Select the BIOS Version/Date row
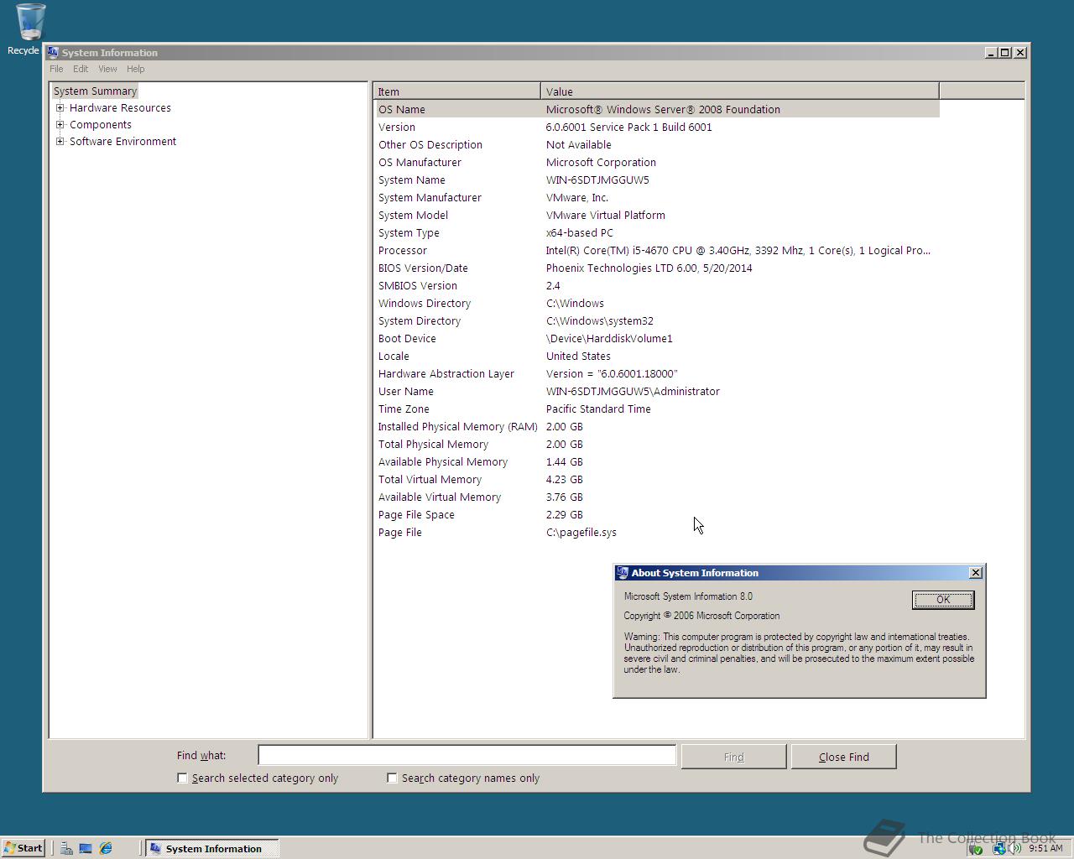This screenshot has height=859, width=1074. click(657, 268)
